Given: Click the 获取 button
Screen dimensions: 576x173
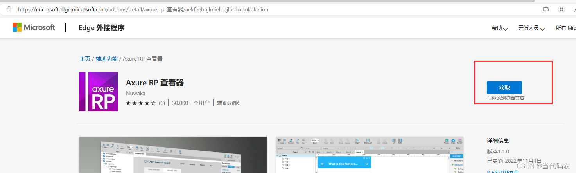Looking at the screenshot, I should pos(504,88).
